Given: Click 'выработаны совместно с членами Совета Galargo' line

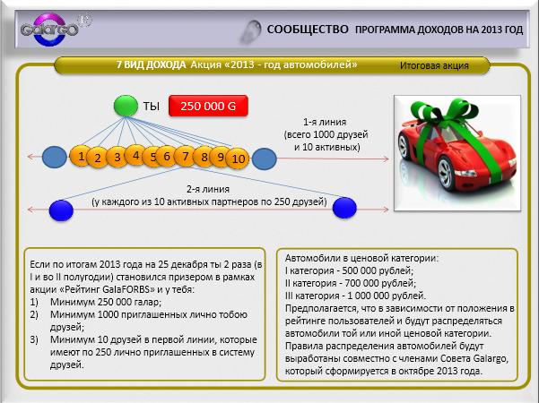Looking at the screenshot, I should [x=396, y=359].
